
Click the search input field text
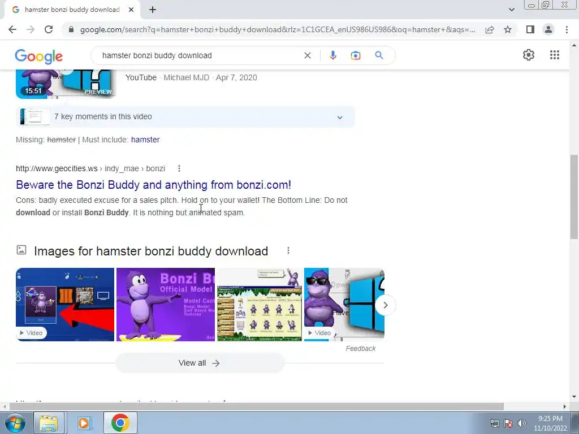(x=157, y=55)
